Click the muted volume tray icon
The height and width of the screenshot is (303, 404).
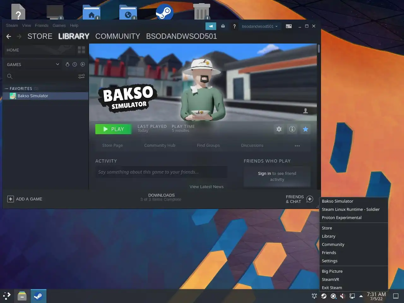[x=343, y=296]
